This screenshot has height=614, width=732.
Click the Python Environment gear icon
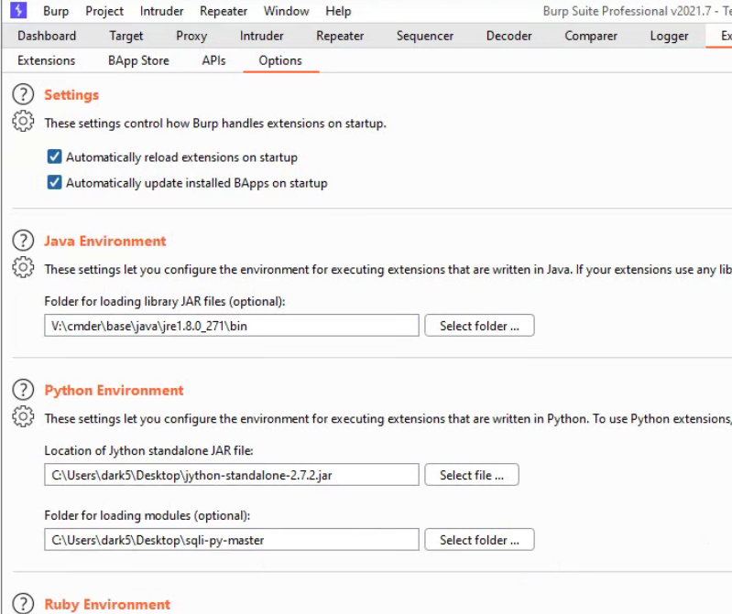[23, 416]
